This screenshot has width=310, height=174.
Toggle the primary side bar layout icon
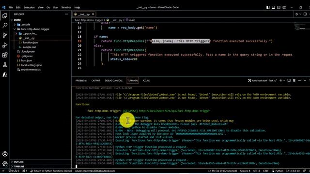coord(268,7)
